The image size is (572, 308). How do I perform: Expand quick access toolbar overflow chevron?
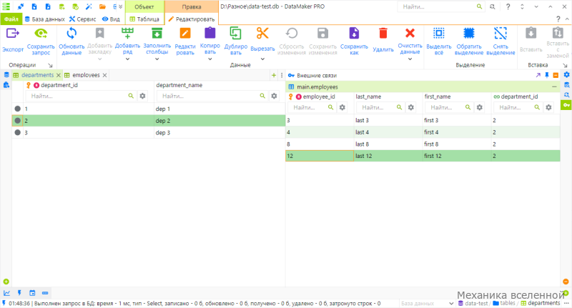[x=121, y=6]
